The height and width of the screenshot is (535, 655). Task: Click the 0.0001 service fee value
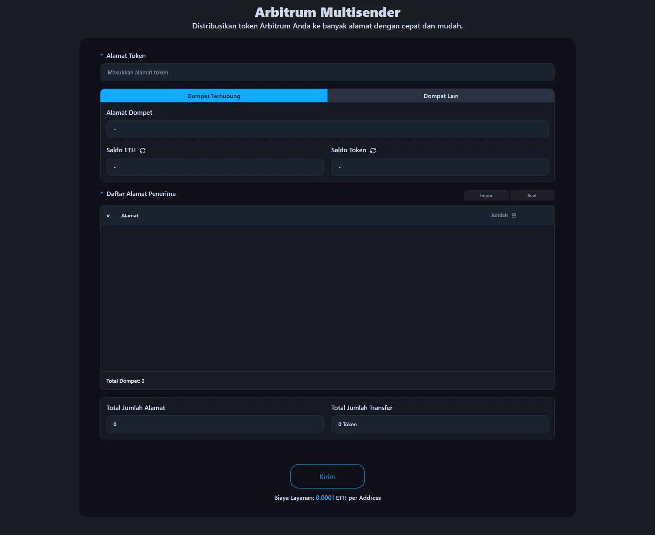point(325,498)
